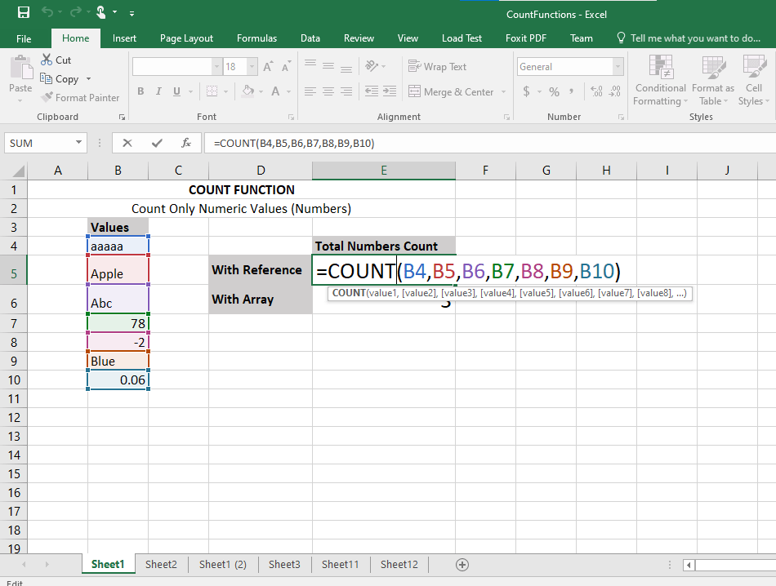Click the Paste clipboard icon
Image resolution: width=776 pixels, height=586 pixels.
pos(21,68)
